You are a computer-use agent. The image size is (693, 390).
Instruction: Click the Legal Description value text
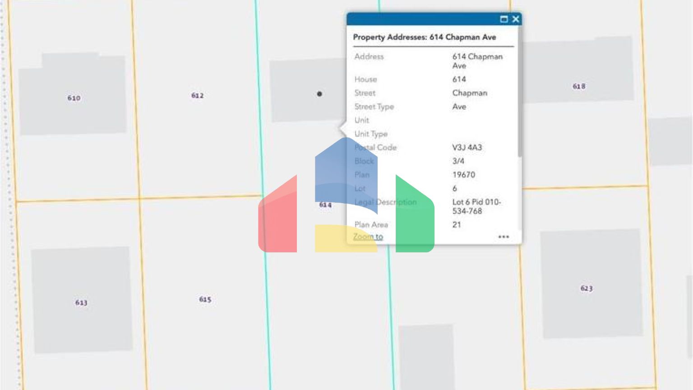476,206
